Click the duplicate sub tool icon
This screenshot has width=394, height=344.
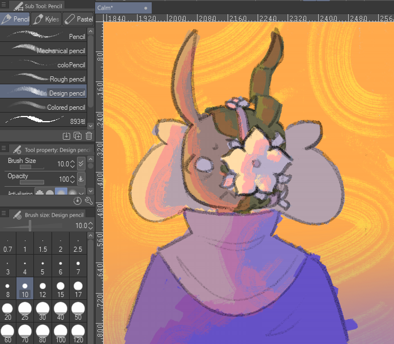pyautogui.click(x=78, y=136)
